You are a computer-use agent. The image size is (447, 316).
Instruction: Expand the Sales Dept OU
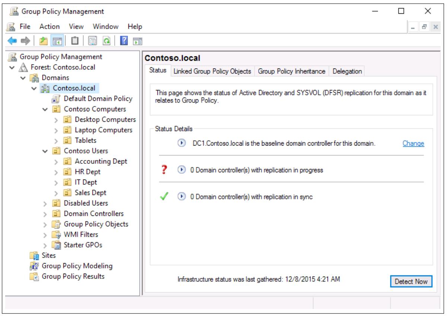coord(55,193)
